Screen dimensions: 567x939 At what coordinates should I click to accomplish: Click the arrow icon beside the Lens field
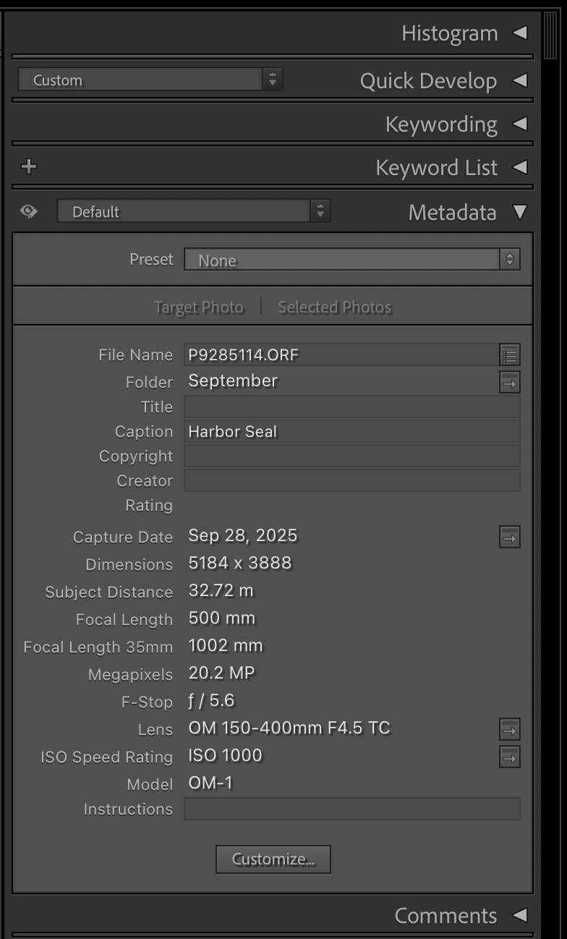(x=510, y=729)
